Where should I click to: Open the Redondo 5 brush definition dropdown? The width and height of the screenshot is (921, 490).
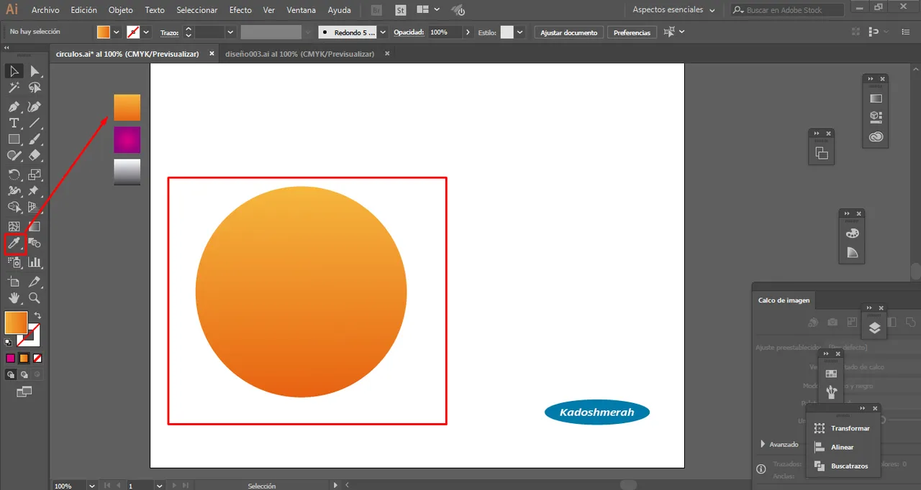pos(382,32)
